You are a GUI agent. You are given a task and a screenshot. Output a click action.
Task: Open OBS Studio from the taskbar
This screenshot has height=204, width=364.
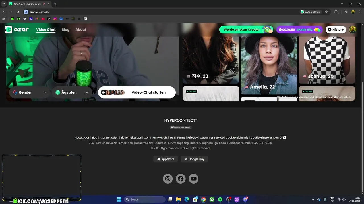click(228, 199)
